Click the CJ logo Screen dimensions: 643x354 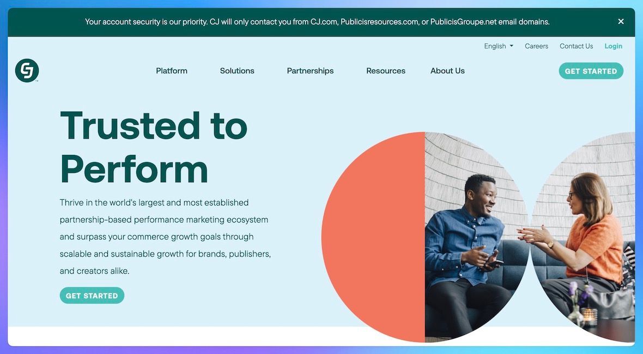(x=27, y=70)
